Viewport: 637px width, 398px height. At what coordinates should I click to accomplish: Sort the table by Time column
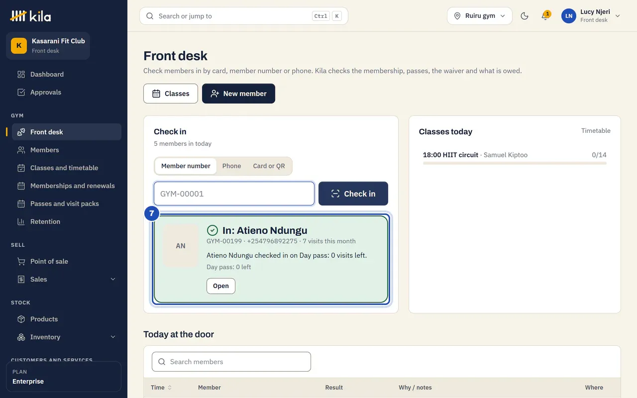pyautogui.click(x=162, y=388)
